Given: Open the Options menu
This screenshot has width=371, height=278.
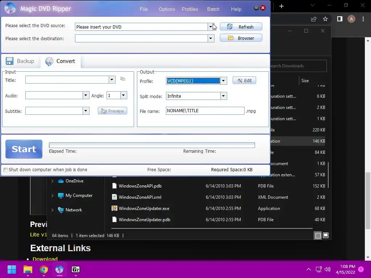Looking at the screenshot, I should click(x=167, y=9).
